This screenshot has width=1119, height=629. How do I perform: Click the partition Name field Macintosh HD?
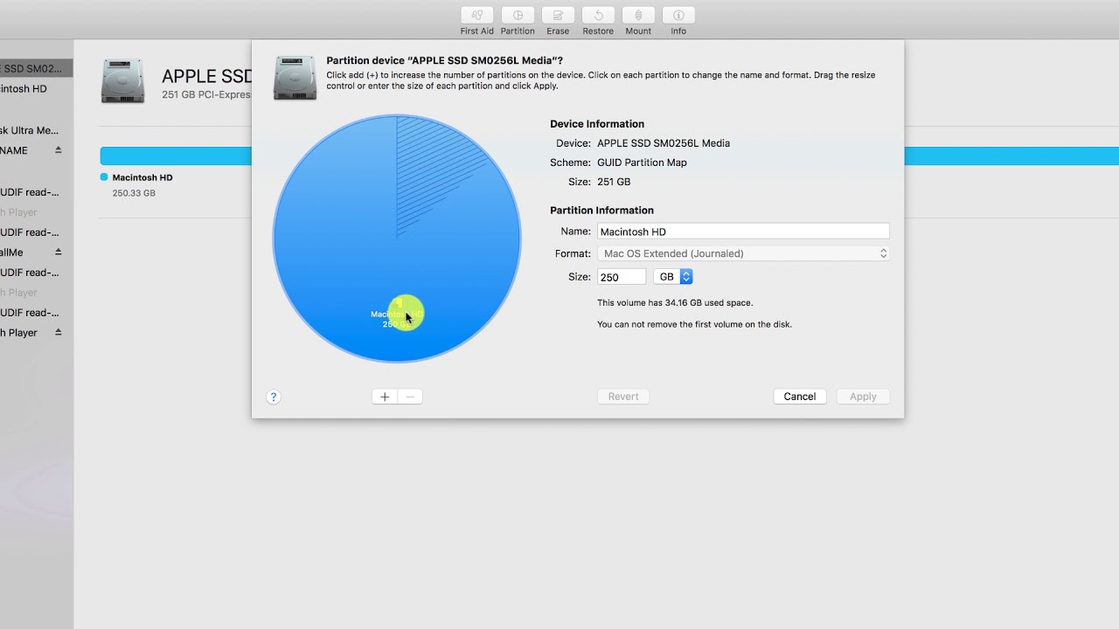(743, 232)
